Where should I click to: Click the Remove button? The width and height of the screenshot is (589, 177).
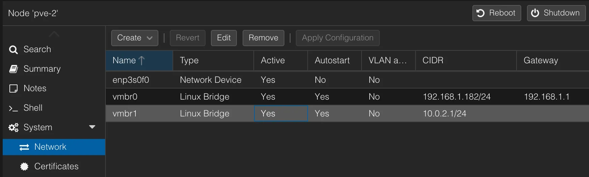(263, 38)
